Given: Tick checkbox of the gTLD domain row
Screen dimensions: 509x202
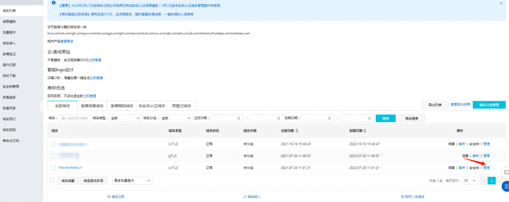Looking at the screenshot, I should [x=53, y=156].
